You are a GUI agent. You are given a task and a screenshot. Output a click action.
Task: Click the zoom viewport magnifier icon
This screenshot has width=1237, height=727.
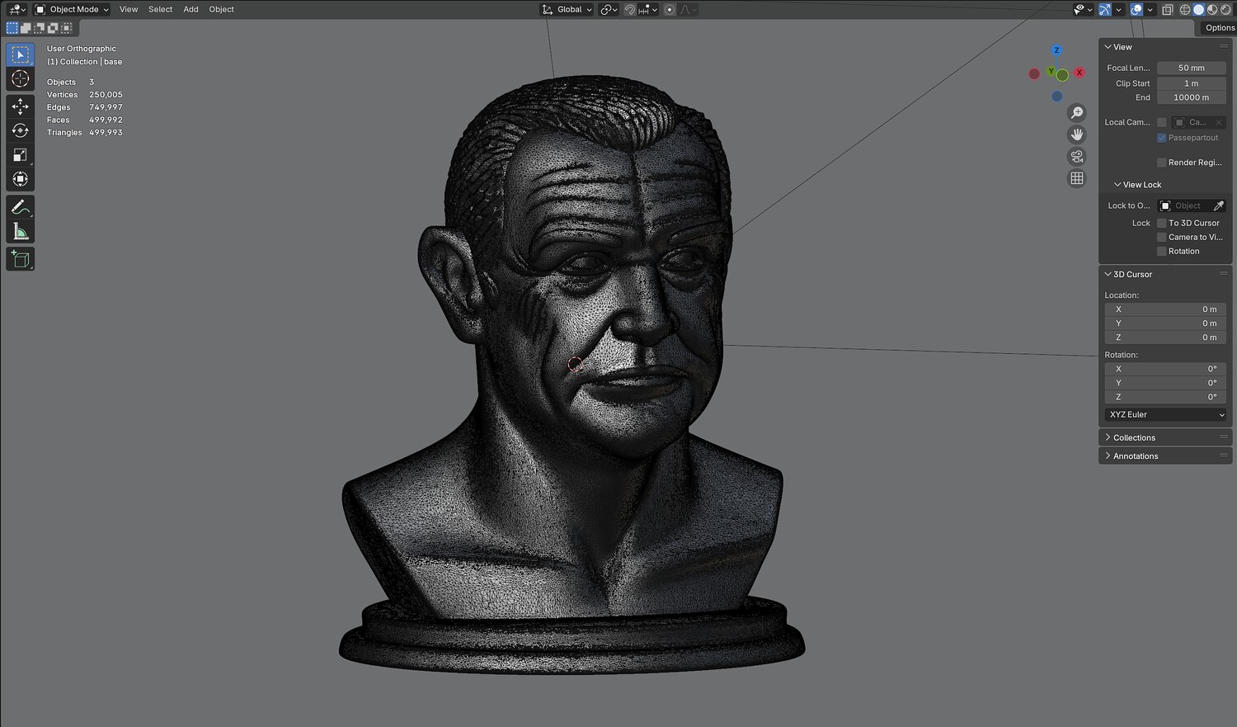tap(1077, 113)
